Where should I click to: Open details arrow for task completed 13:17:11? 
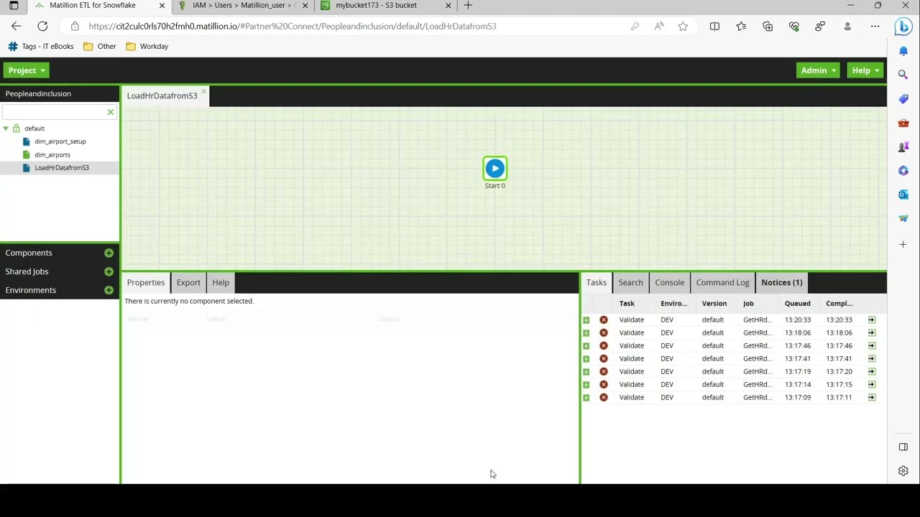(x=872, y=398)
